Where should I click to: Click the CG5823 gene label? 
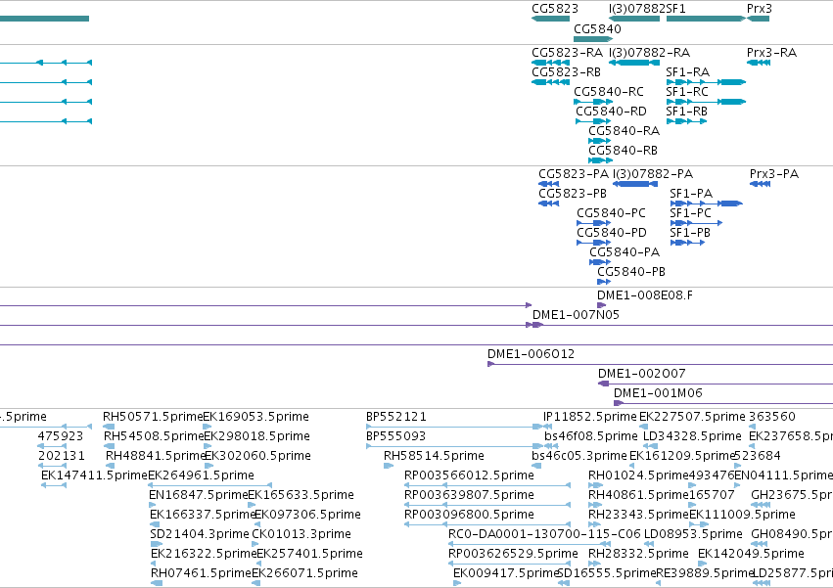[x=555, y=9]
